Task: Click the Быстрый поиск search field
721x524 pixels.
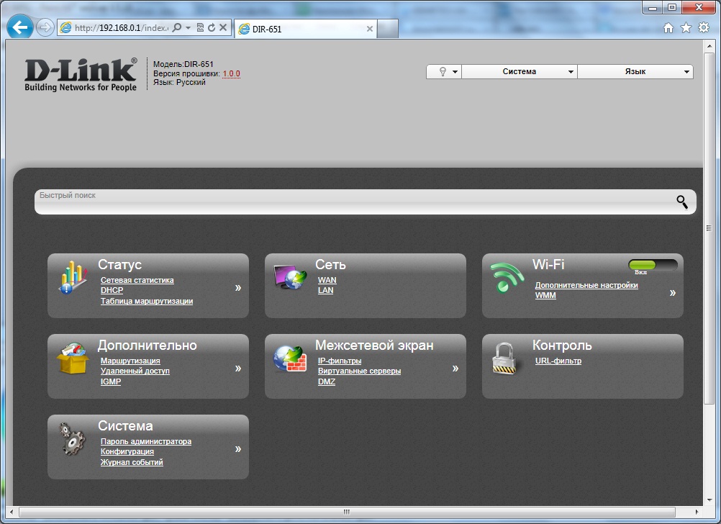Action: tap(353, 202)
